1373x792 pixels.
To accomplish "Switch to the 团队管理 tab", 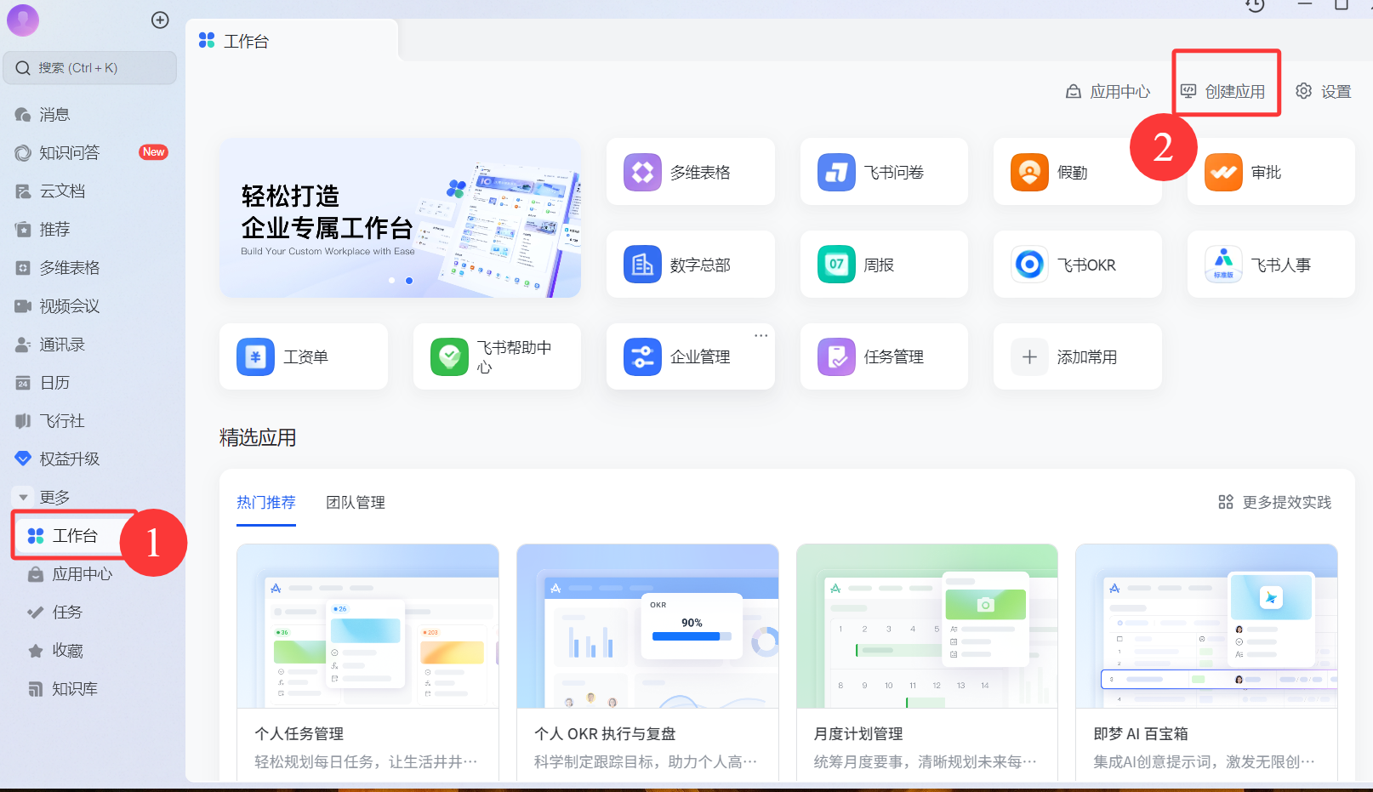I will pos(356,503).
